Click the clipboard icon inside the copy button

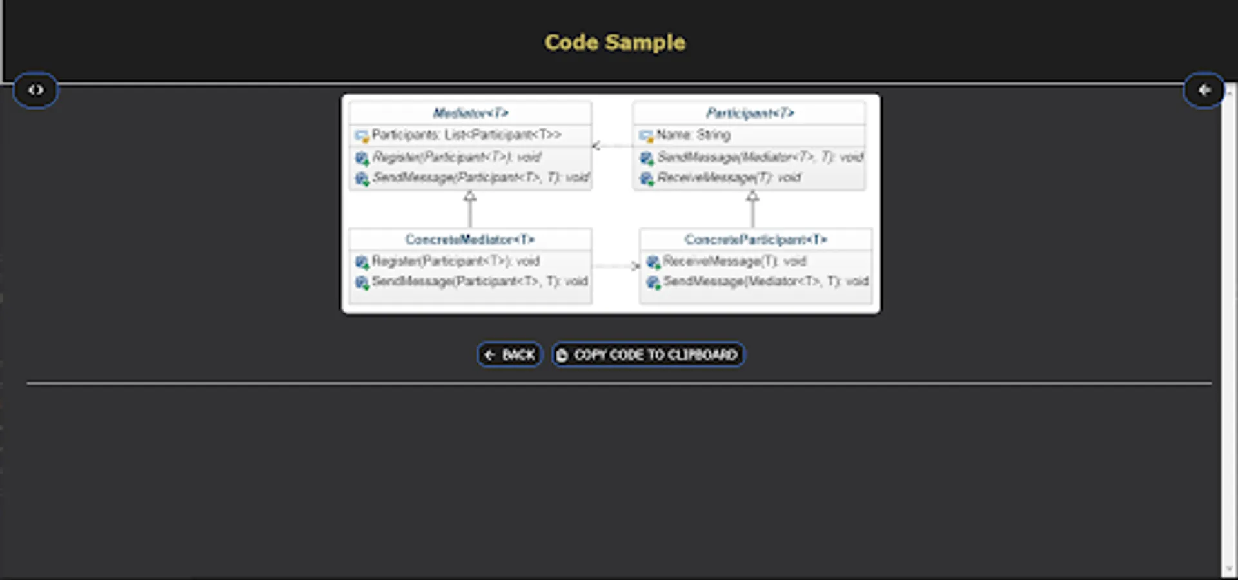[562, 355]
